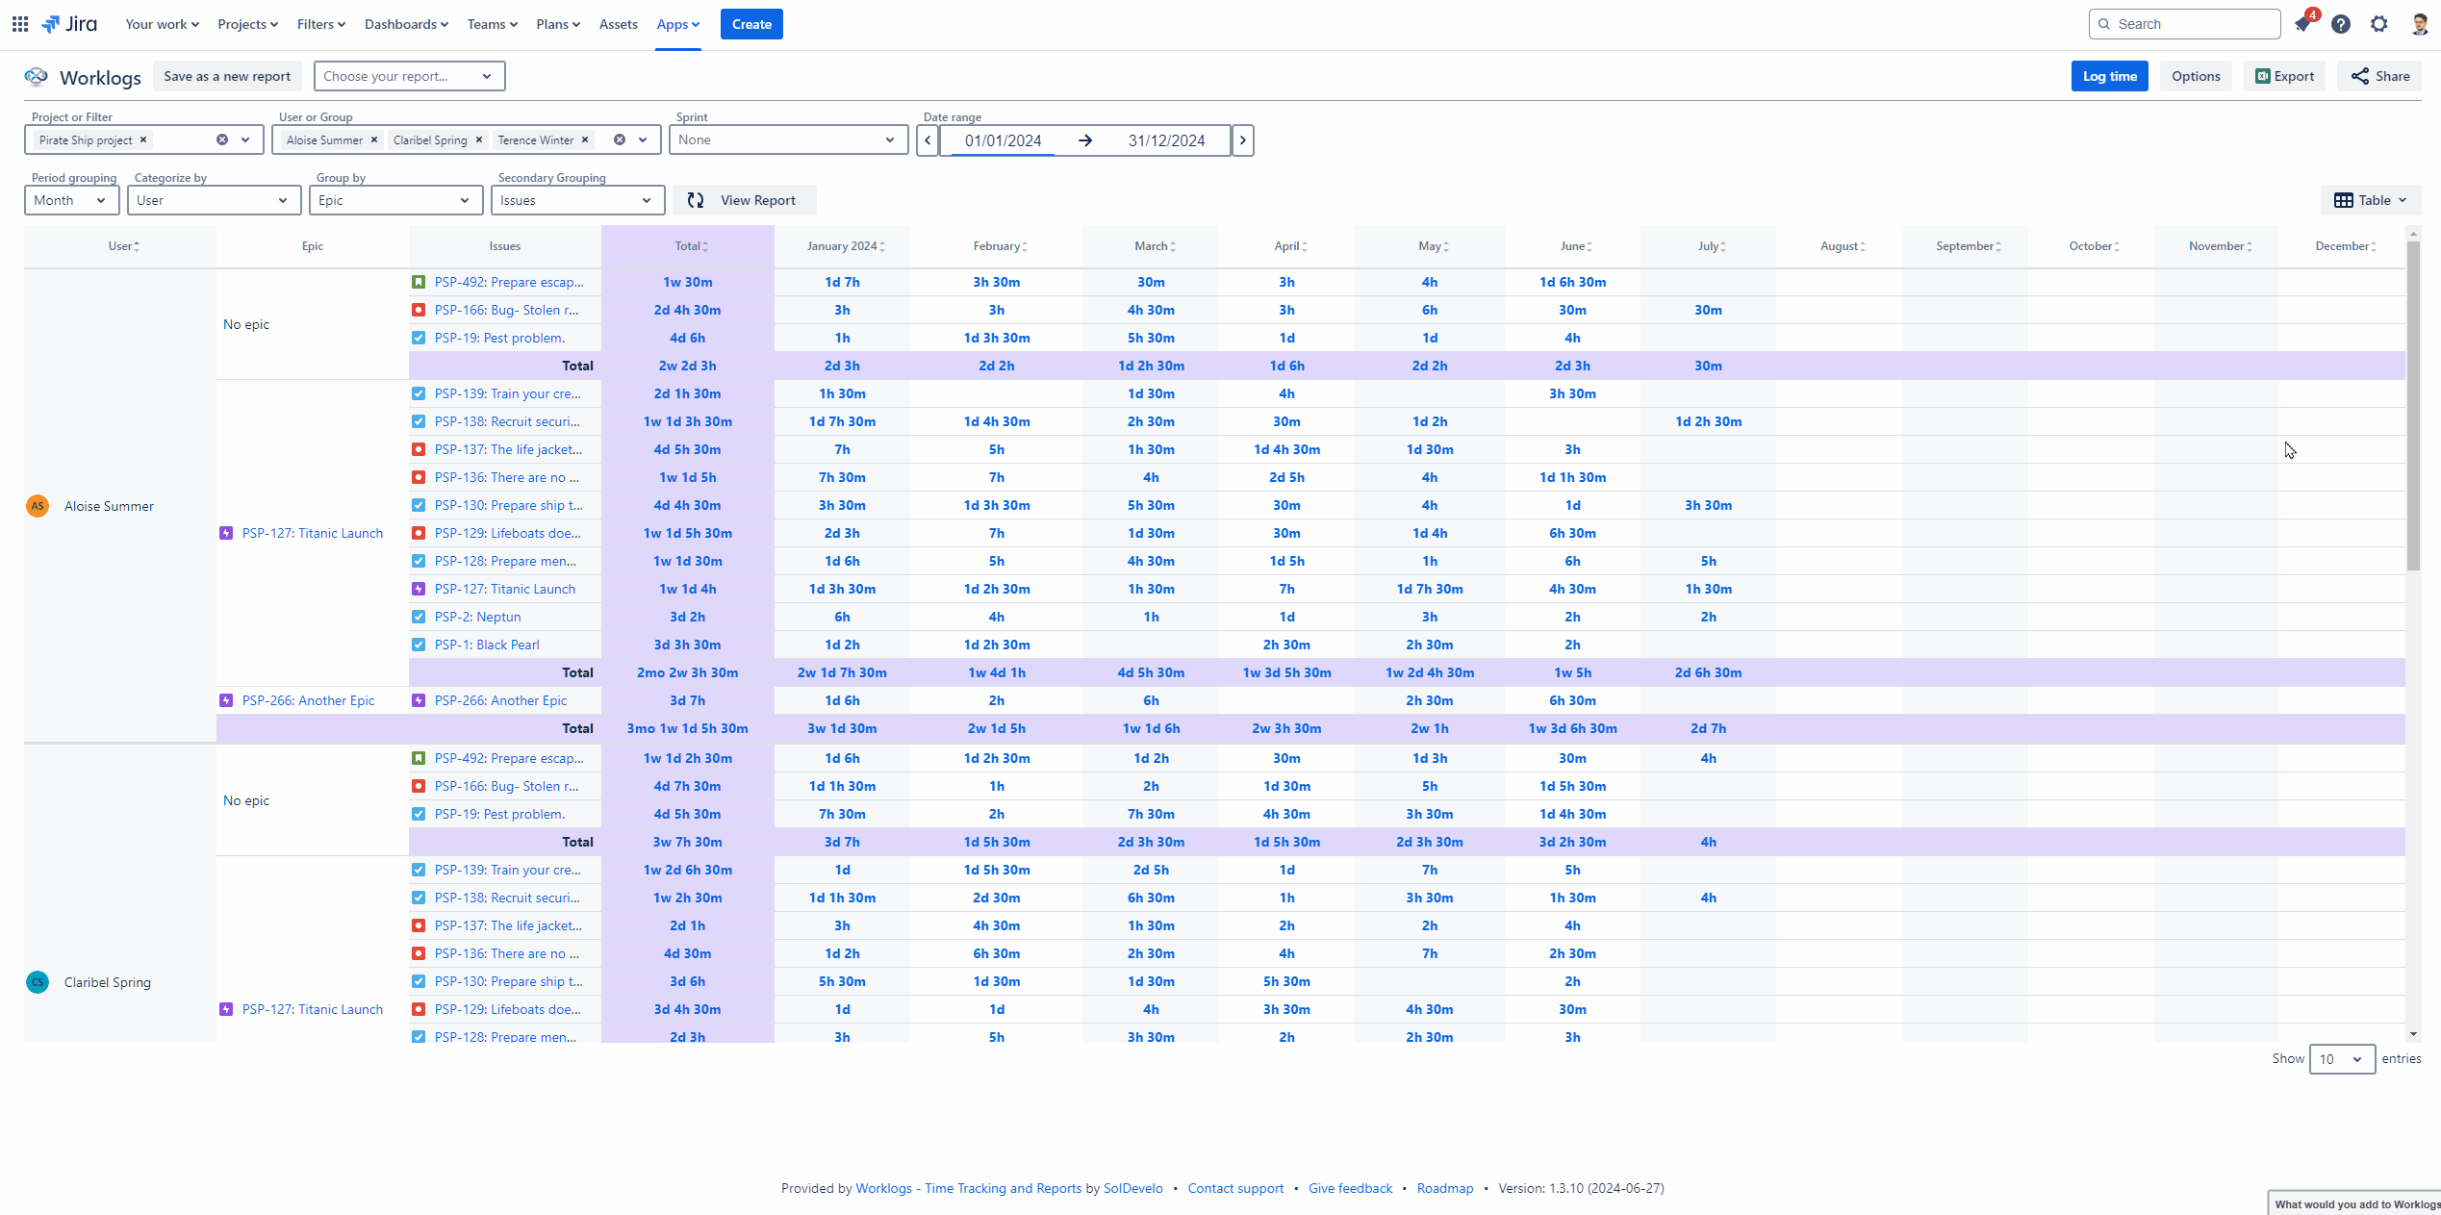Open the notifications bell icon

2301,23
